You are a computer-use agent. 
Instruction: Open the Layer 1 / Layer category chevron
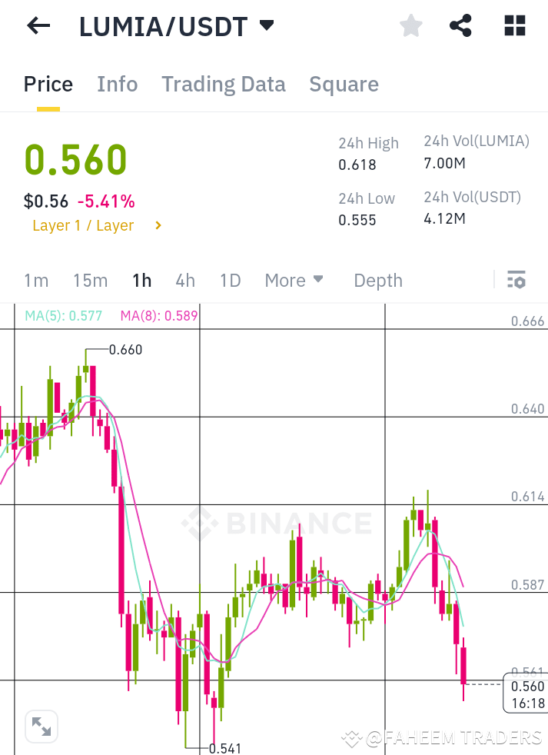coord(158,225)
